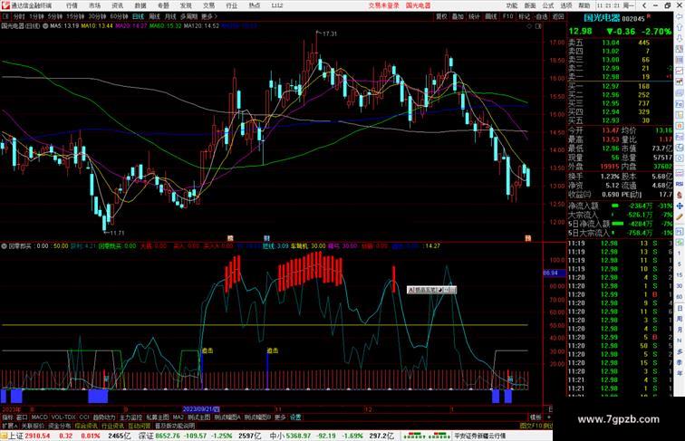Expand 更多 indicators list
685x441 pixels.
(280, 417)
